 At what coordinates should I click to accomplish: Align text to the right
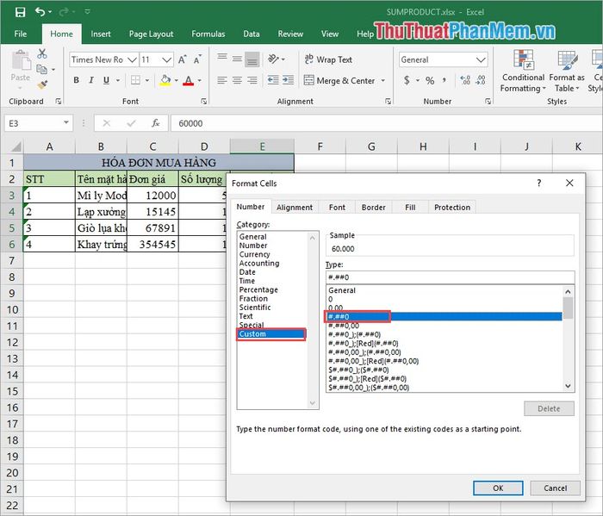pyautogui.click(x=252, y=80)
